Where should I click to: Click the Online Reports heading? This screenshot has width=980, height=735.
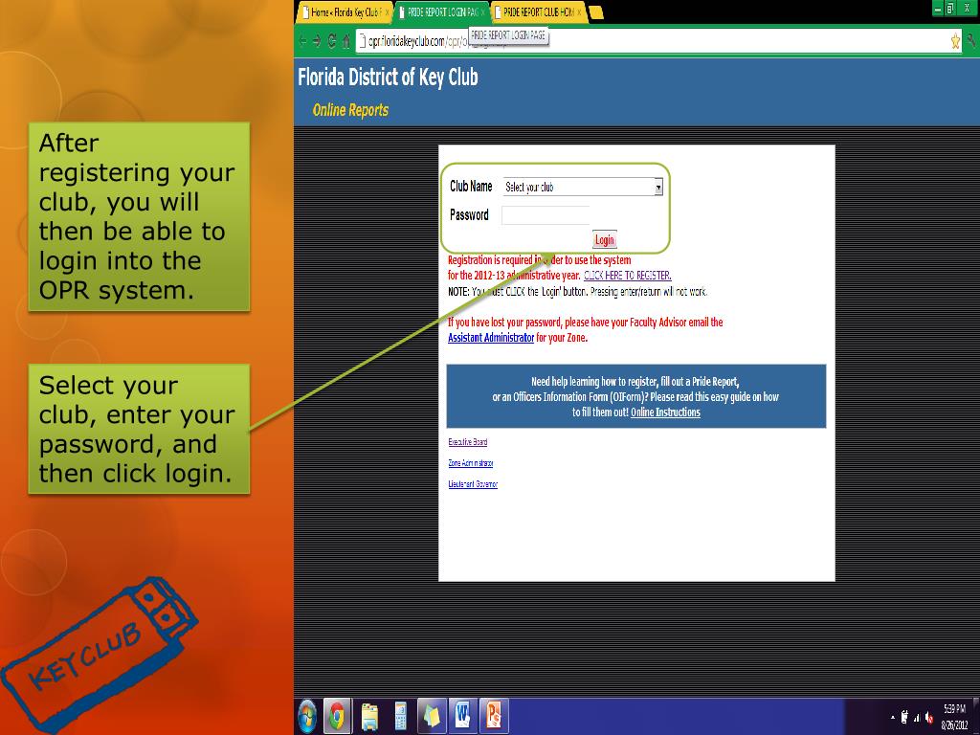click(x=350, y=111)
